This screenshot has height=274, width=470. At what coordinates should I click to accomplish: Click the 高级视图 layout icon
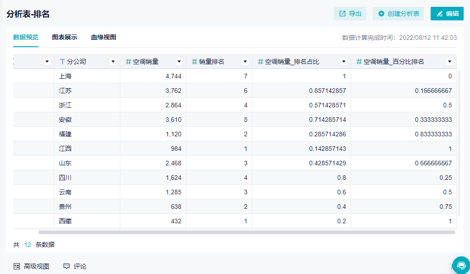(17, 266)
